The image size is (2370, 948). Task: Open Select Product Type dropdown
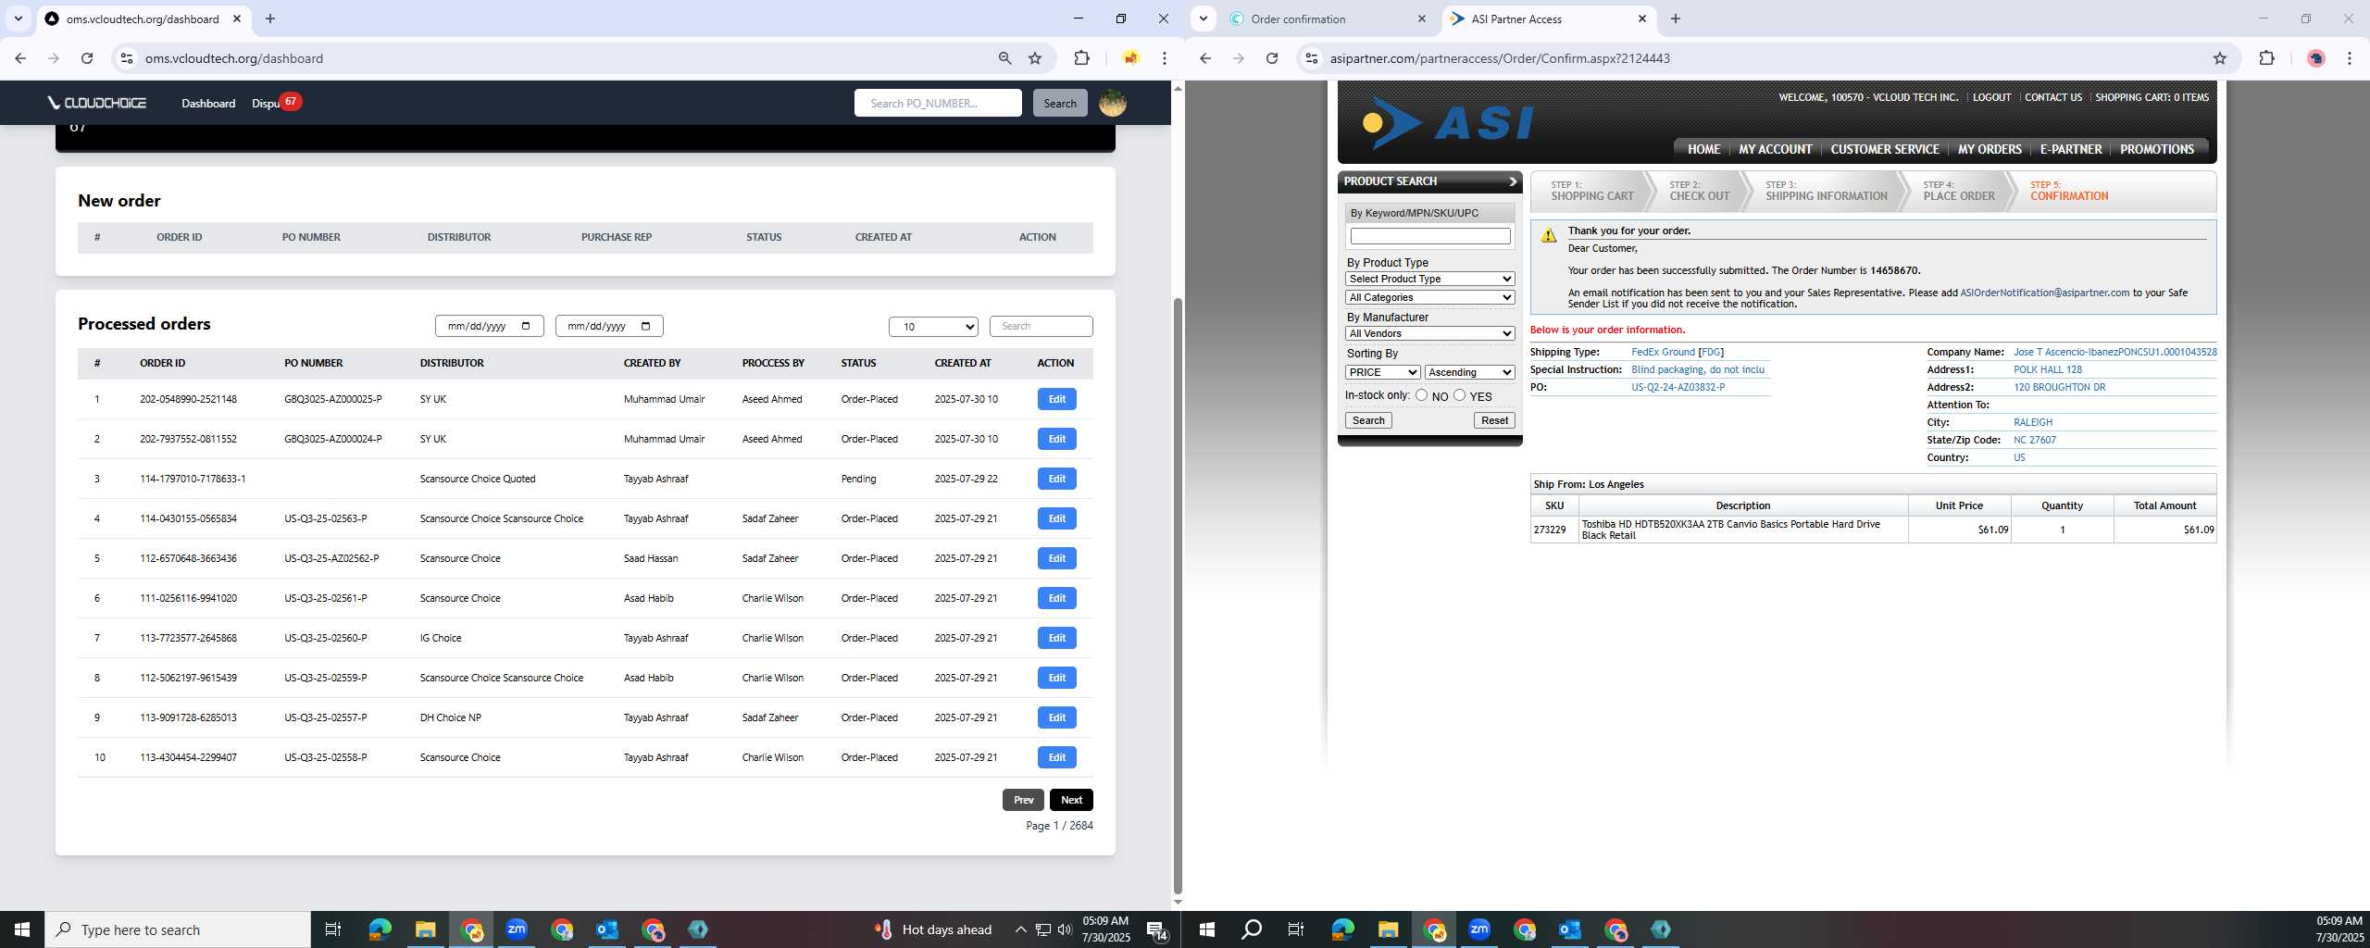click(x=1430, y=279)
